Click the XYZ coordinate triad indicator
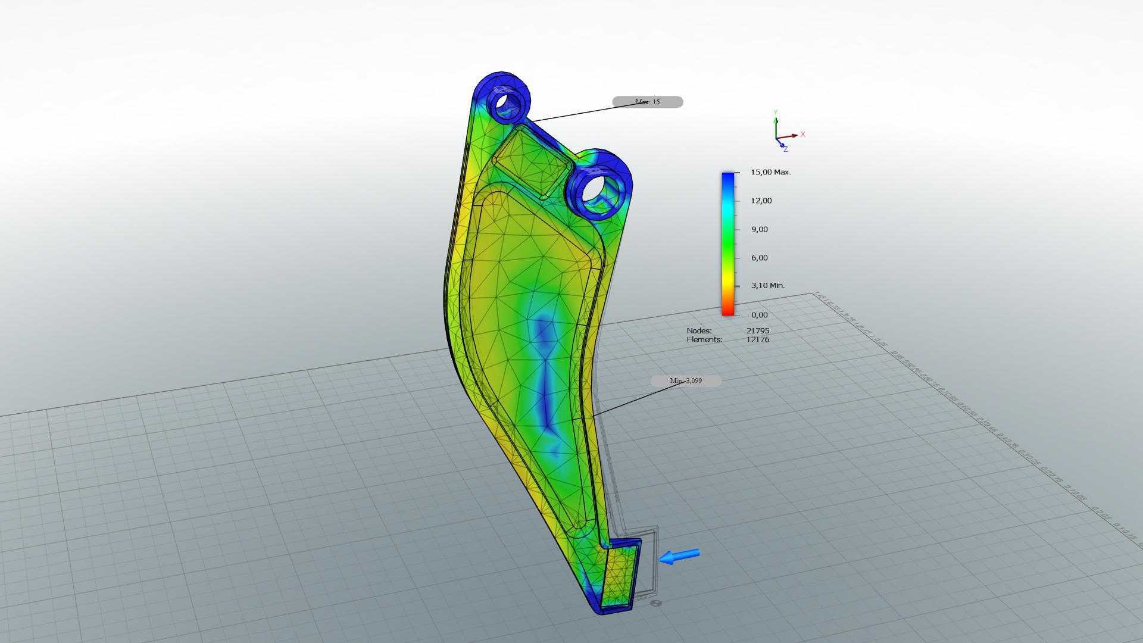 coord(788,131)
